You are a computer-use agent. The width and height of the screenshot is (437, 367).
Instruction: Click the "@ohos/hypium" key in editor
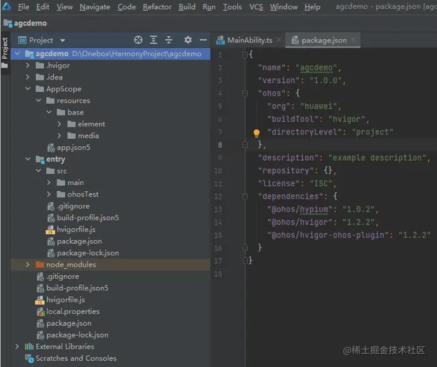coord(300,209)
